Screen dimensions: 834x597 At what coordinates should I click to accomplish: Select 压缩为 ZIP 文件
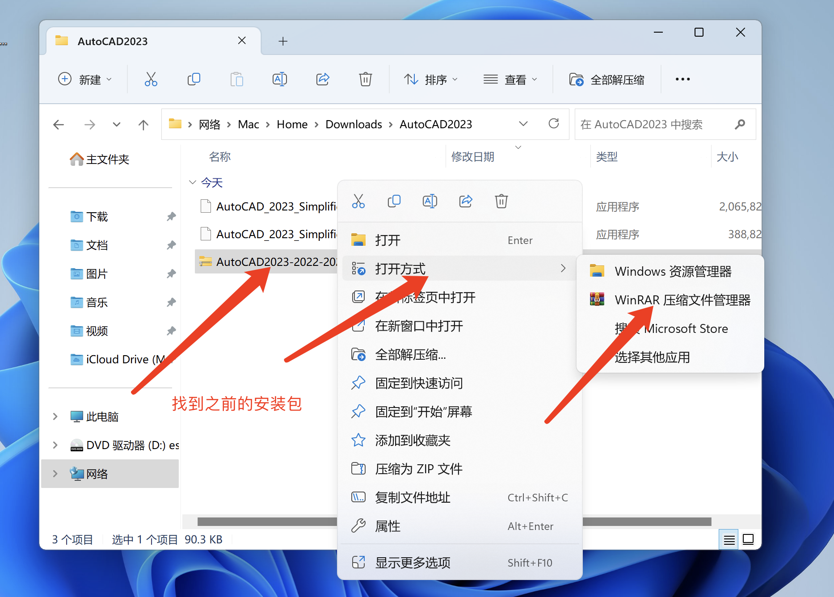pyautogui.click(x=459, y=469)
